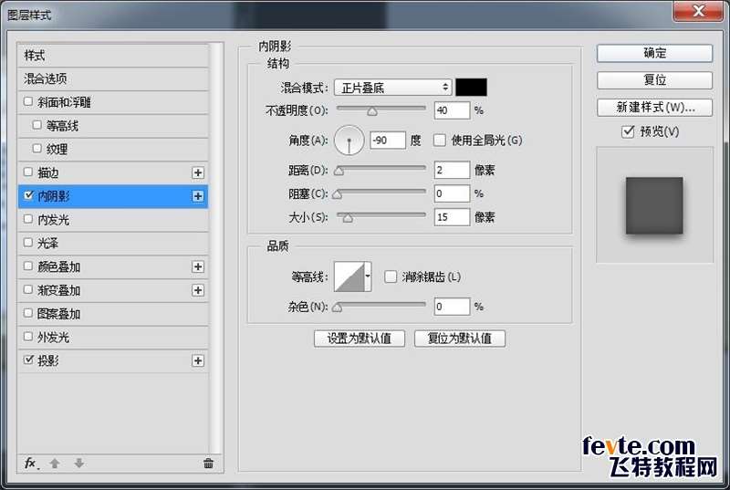730x490 pixels.
Task: Enable 外发光 checkbox
Action: pyautogui.click(x=28, y=337)
